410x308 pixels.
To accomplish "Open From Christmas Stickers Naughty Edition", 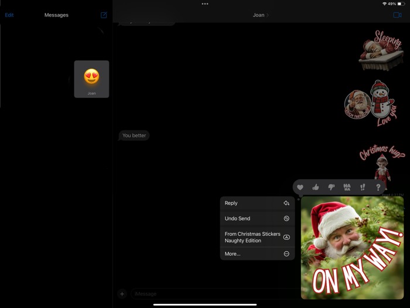I will coord(257,237).
